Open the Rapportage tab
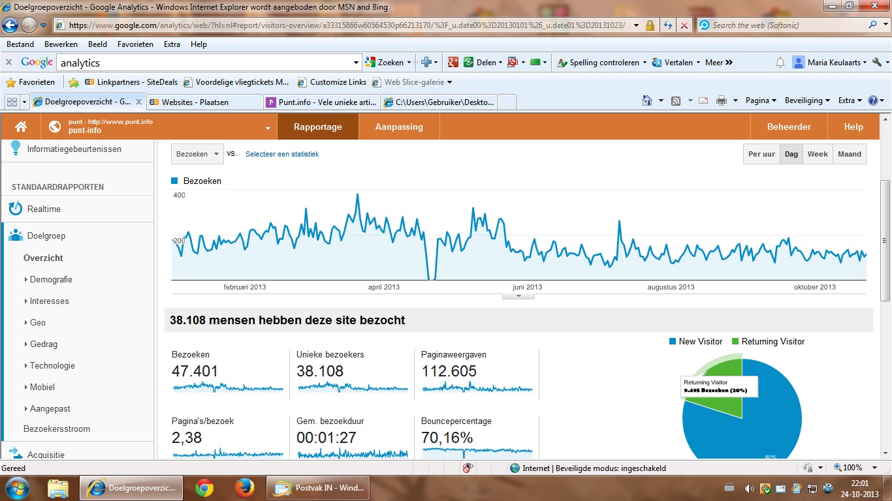 point(318,127)
